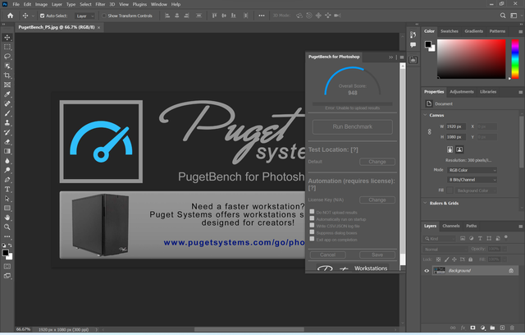Collapse the PugetBench panel double arrows

[390, 57]
